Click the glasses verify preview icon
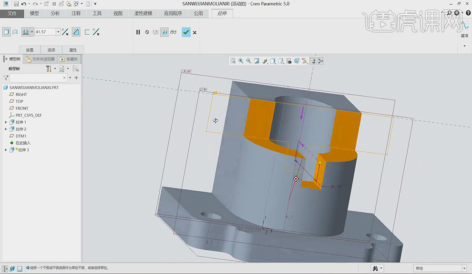The width and height of the screenshot is (472, 274). tap(173, 32)
